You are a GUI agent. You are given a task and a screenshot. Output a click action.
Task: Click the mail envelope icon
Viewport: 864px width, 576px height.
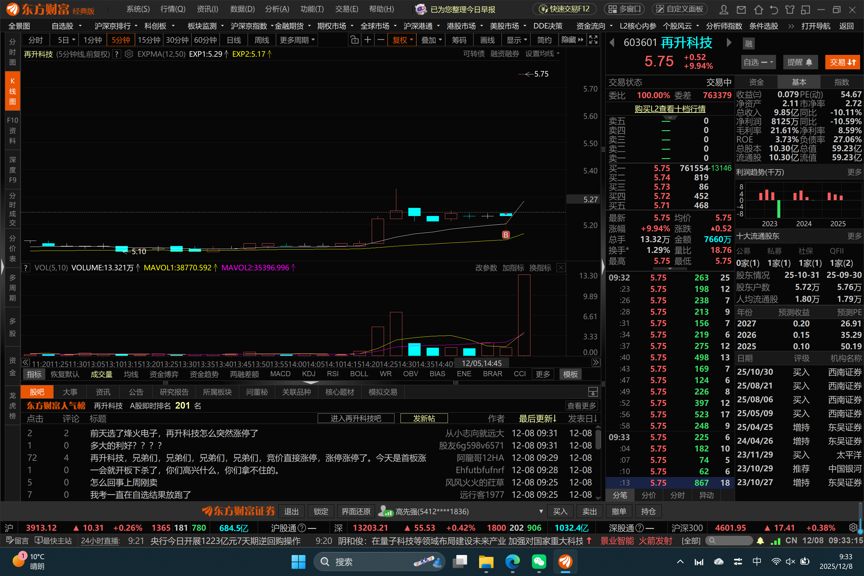coord(741,10)
